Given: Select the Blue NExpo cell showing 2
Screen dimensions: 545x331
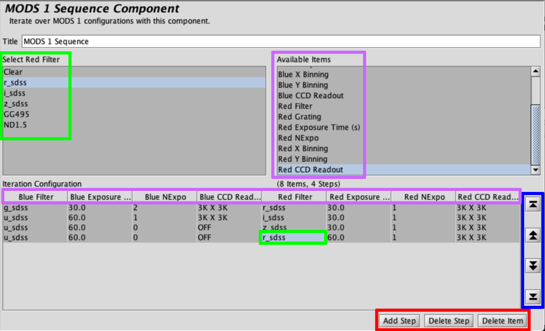Looking at the screenshot, I should (x=165, y=208).
